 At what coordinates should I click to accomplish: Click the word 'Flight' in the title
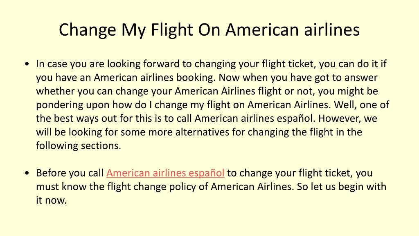coord(172,29)
